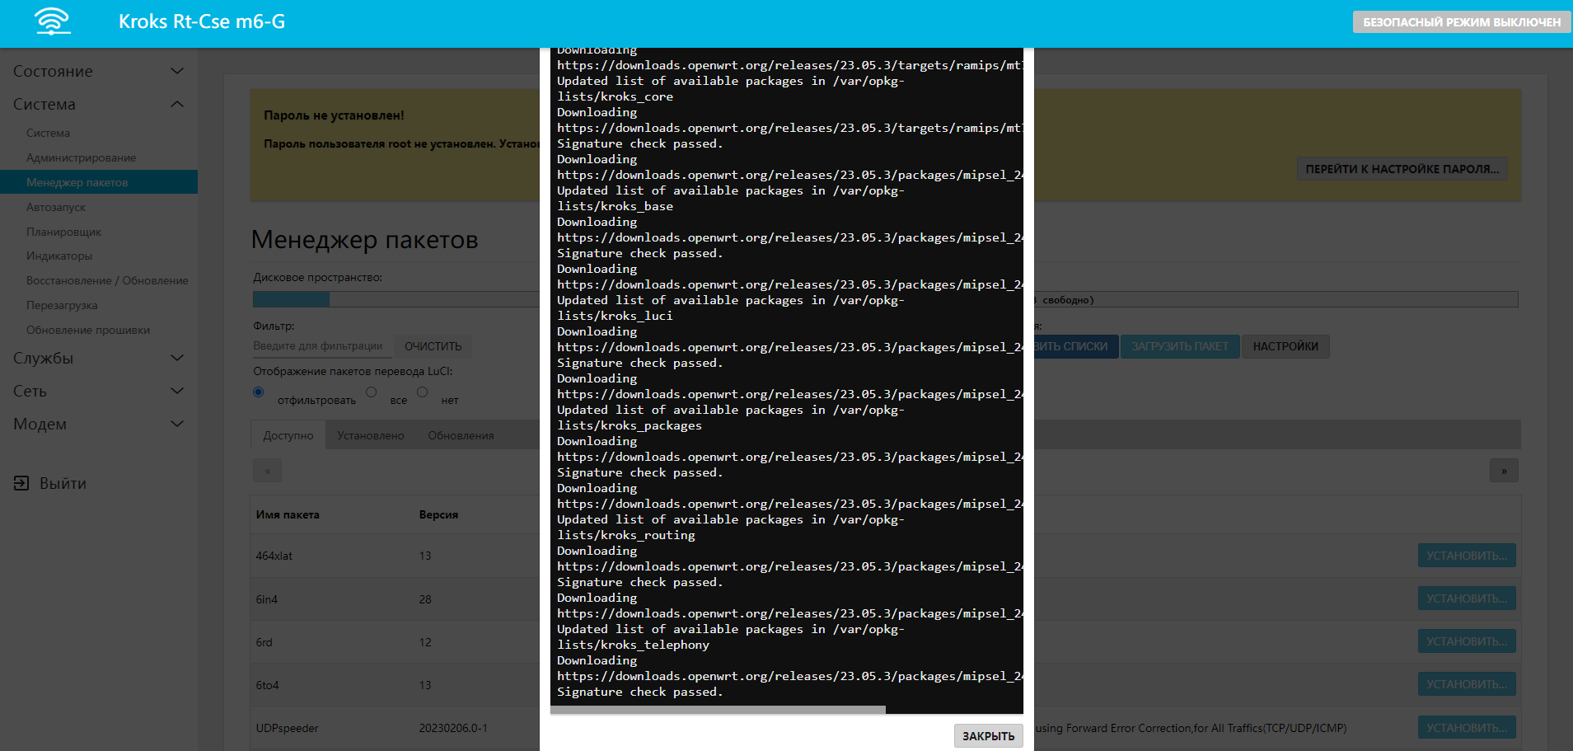Click the Kroks Wi-Fi logo icon

click(53, 21)
